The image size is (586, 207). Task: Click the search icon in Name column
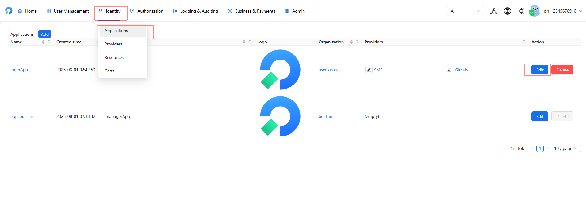[x=49, y=42]
